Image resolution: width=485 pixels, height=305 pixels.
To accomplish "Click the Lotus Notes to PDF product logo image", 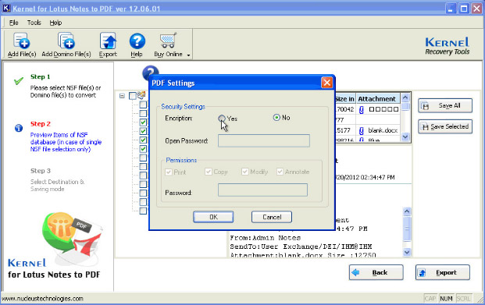I will pyautogui.click(x=72, y=239).
